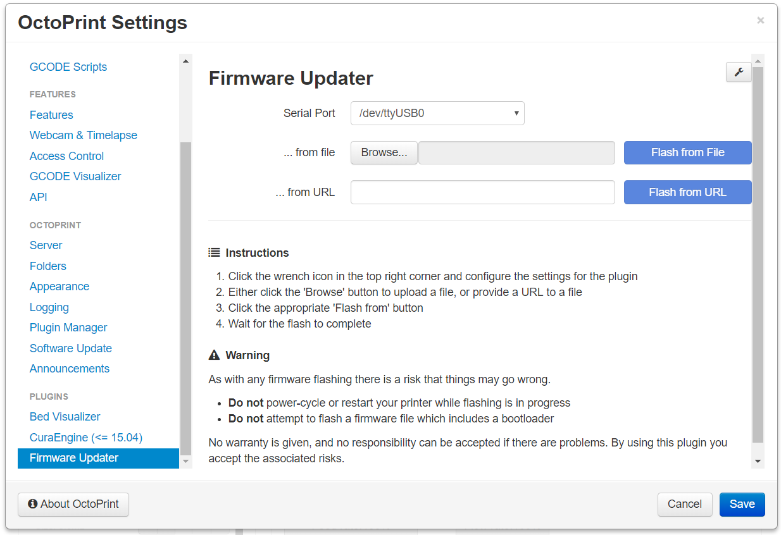Viewport: 781px width, 535px height.
Task: Save the OctoPrint settings
Action: [742, 504]
